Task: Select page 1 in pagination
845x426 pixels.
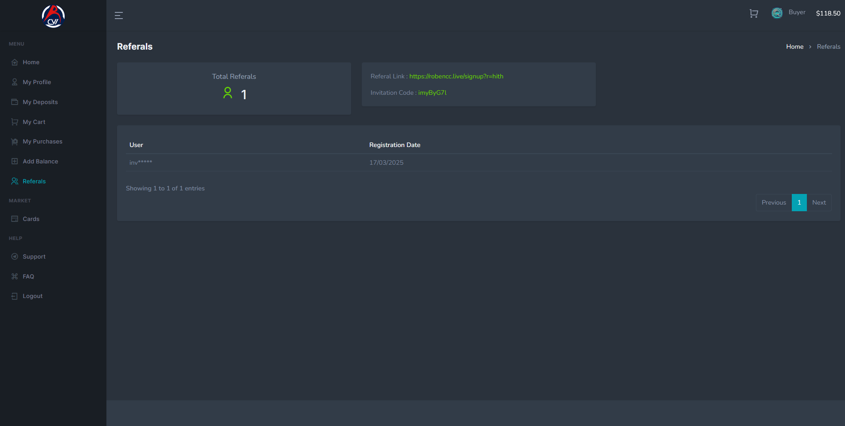Action: click(799, 203)
